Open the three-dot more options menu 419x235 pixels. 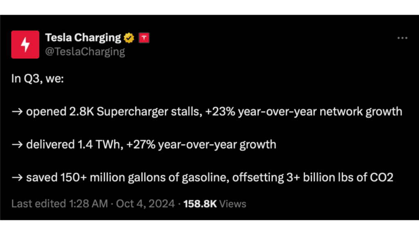click(402, 38)
